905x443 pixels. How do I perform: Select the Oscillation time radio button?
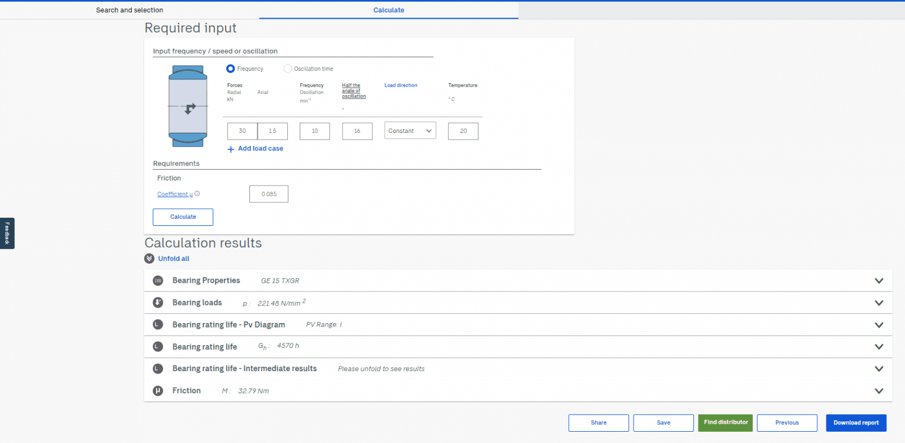(288, 68)
